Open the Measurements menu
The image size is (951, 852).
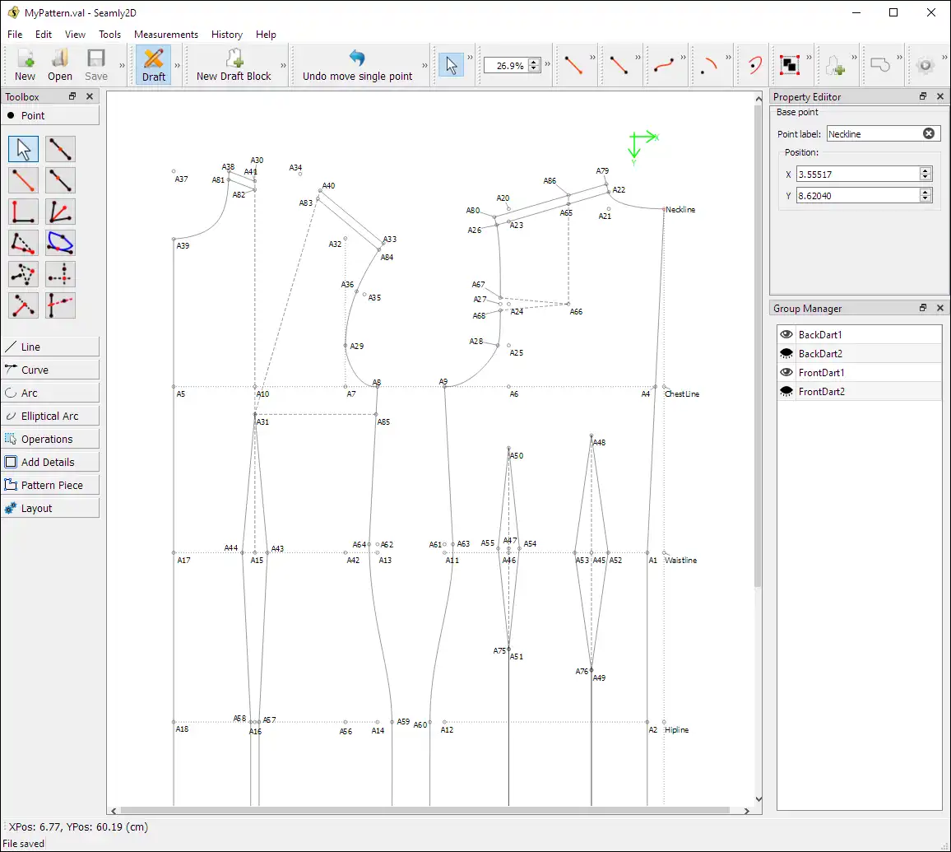click(x=166, y=35)
